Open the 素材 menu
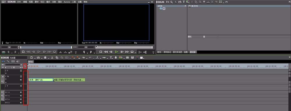Screen dimensions: 291x111 pos(37,2)
